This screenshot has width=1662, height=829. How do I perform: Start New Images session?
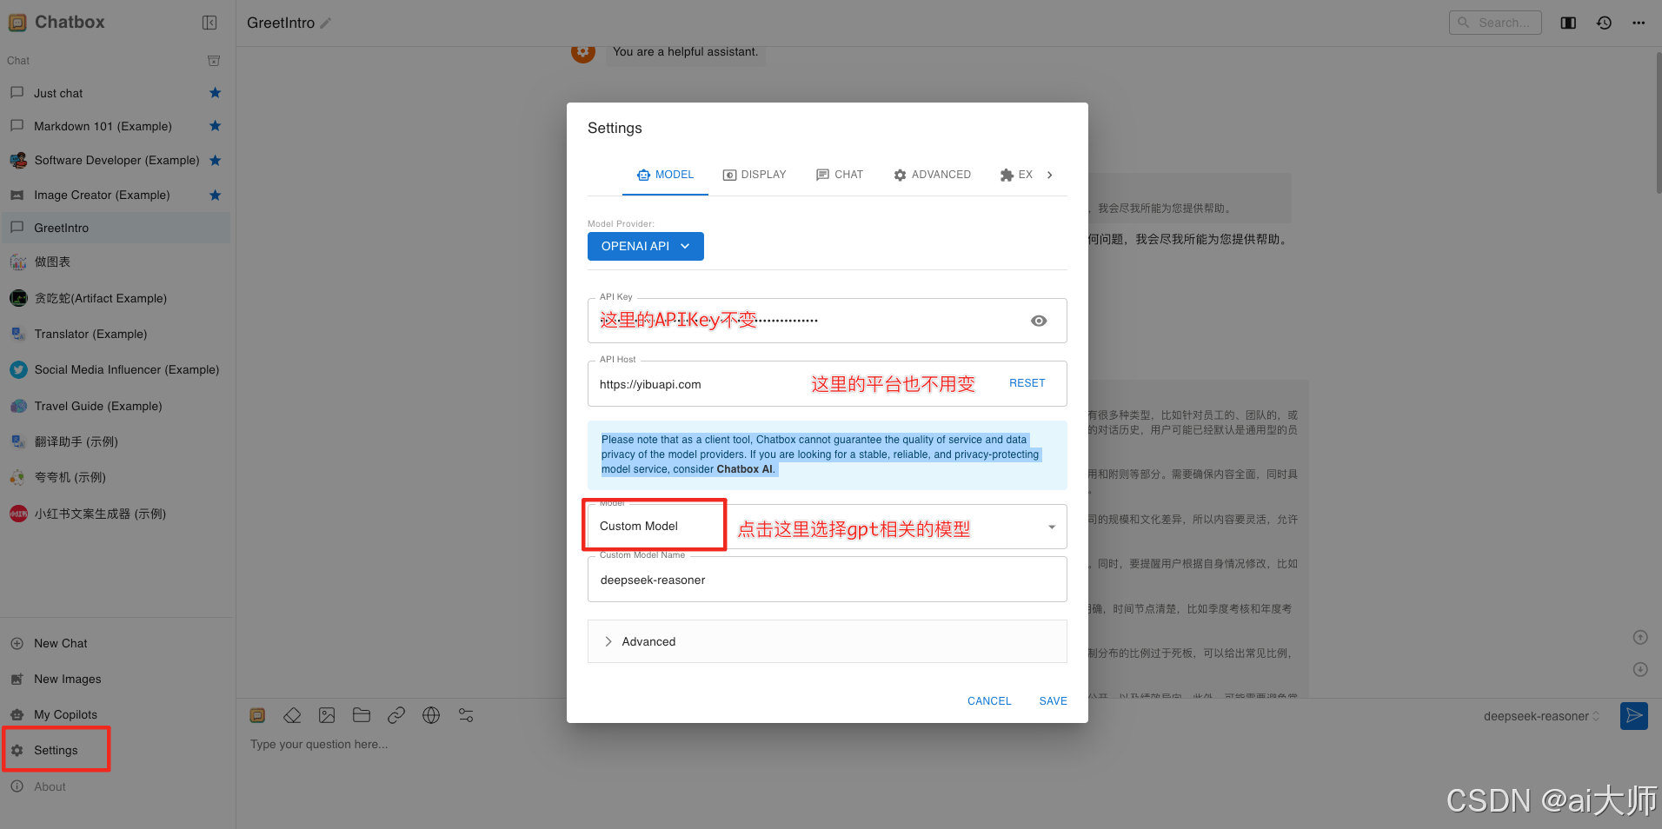pos(116,679)
